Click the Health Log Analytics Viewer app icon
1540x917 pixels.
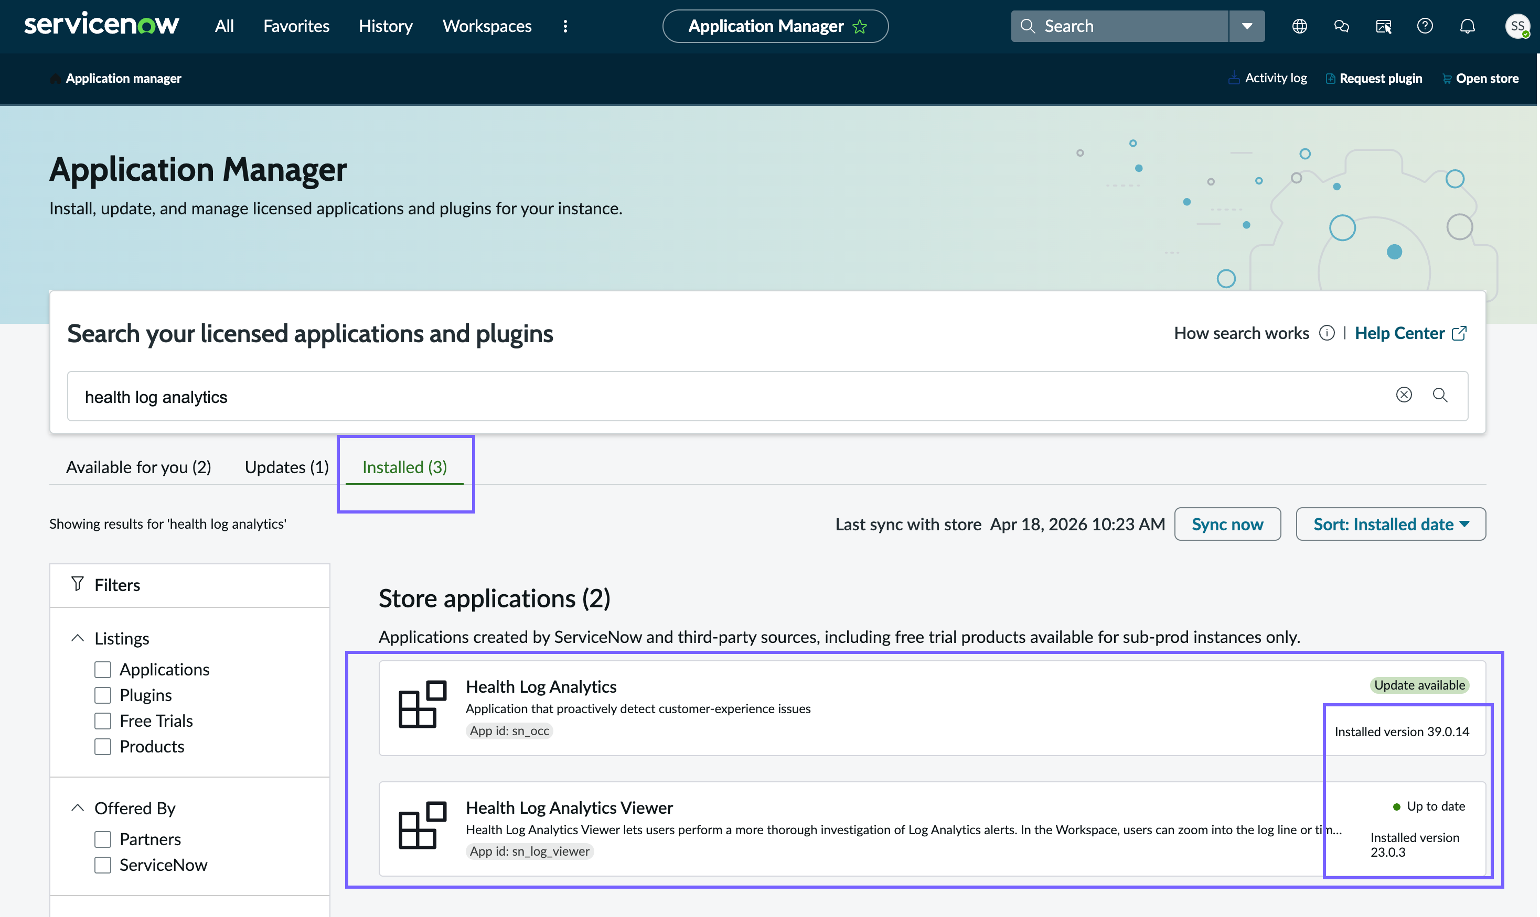[422, 825]
